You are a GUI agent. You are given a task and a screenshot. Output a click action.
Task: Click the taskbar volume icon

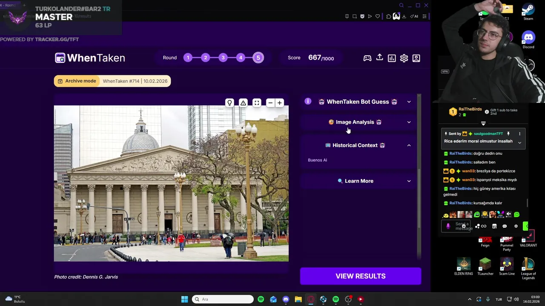click(516, 299)
